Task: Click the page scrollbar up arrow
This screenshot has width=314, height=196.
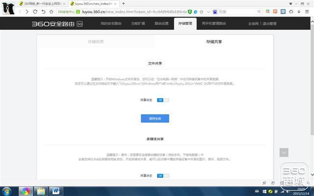Action: (x=312, y=22)
